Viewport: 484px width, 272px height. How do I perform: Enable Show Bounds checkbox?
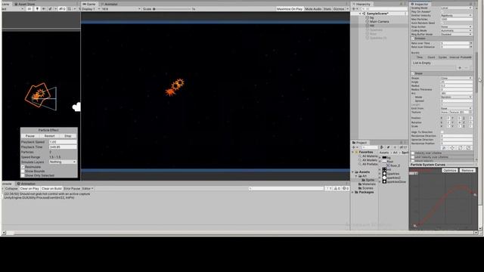coord(23,172)
